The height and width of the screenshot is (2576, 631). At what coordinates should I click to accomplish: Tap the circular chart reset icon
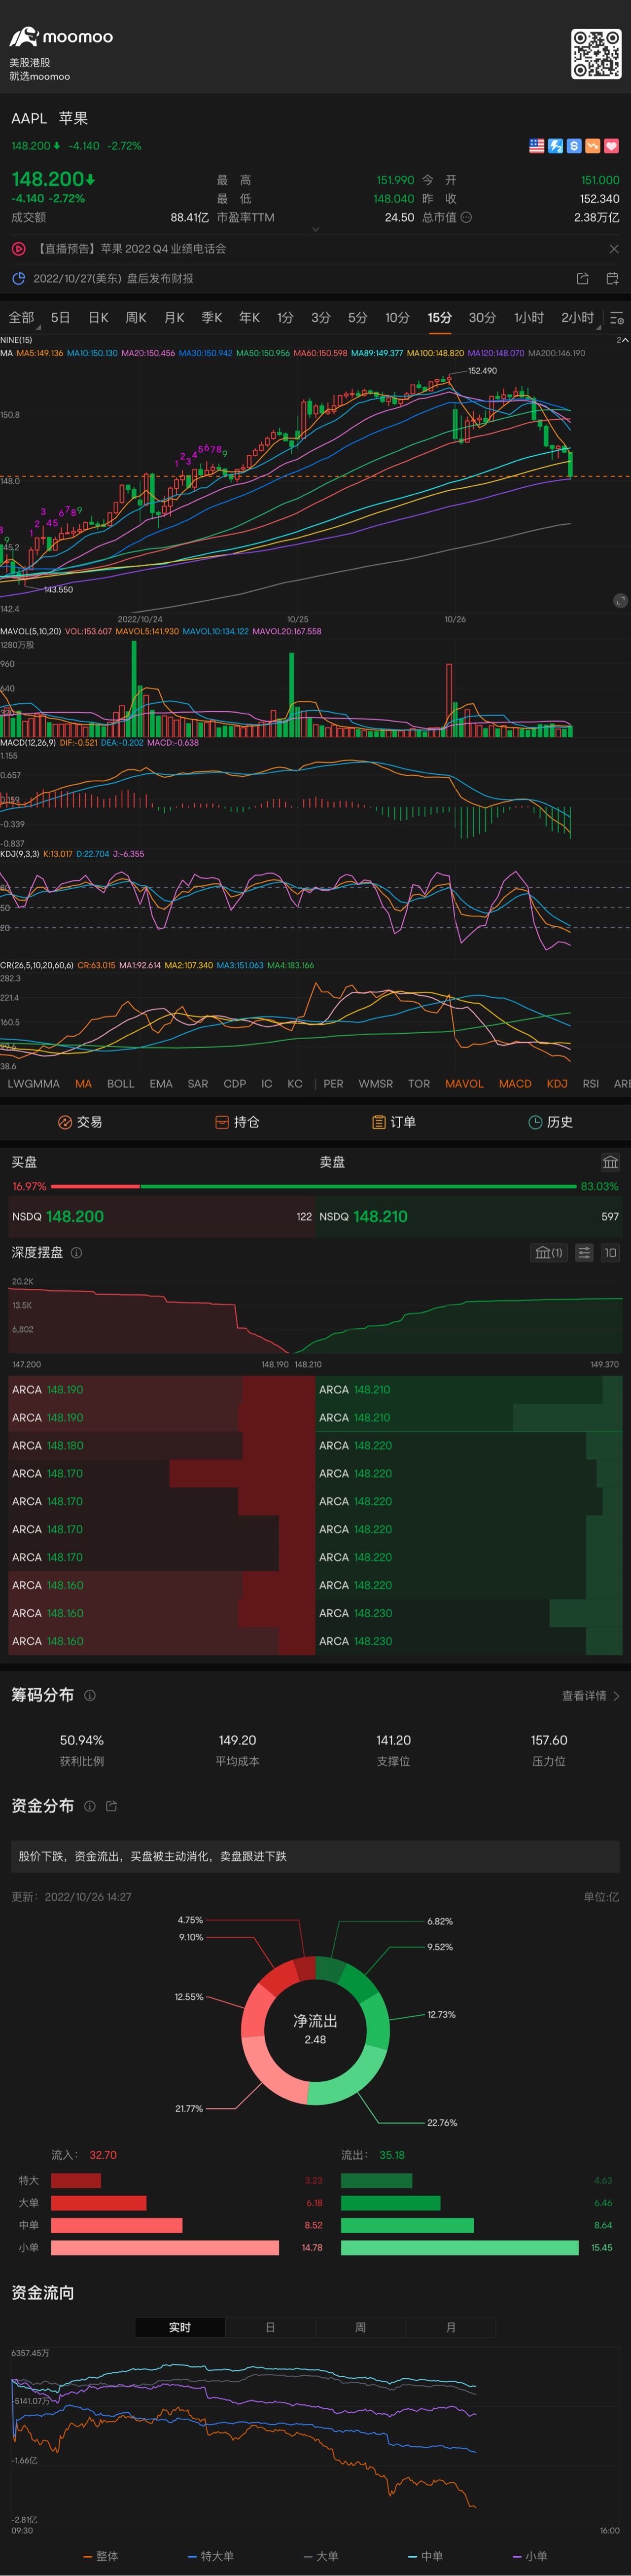click(x=620, y=601)
